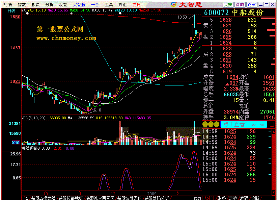
Task: Click sell level 5 price 1628
Action: (x=226, y=20)
